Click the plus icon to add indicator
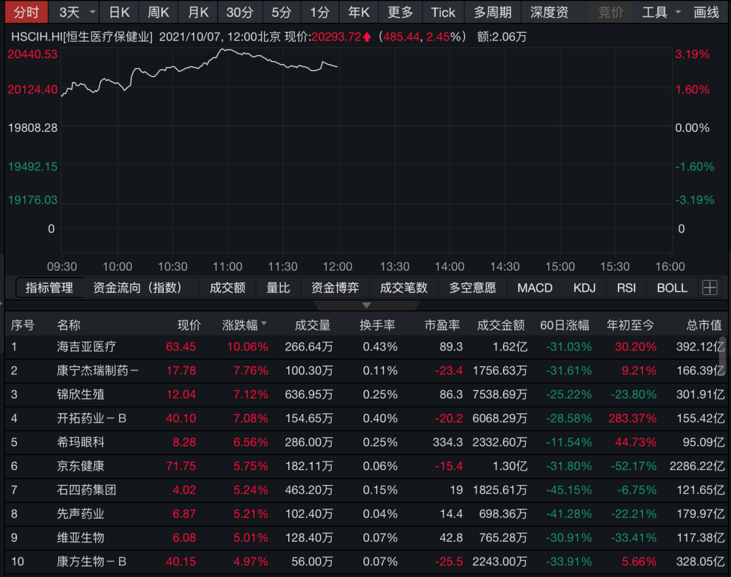The width and height of the screenshot is (731, 577). 710,287
